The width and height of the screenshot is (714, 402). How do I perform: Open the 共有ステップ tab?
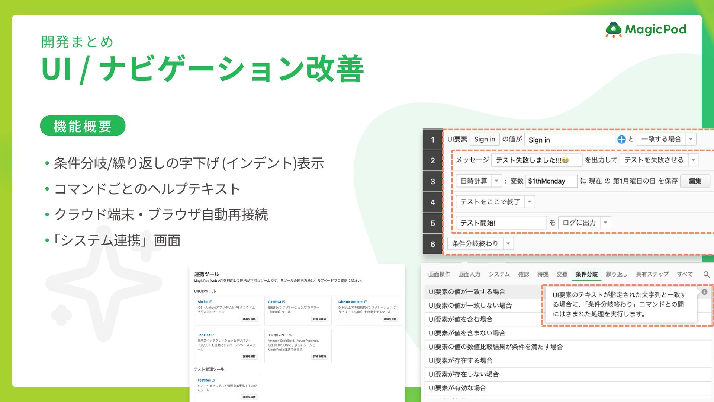(x=652, y=274)
